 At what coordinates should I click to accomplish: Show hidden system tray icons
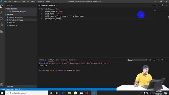[141, 93]
